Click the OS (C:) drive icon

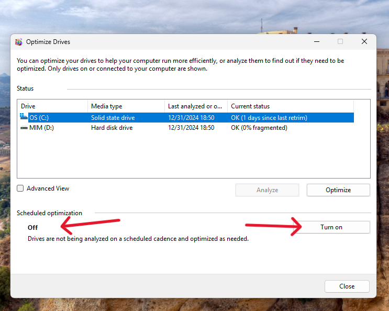[24, 117]
